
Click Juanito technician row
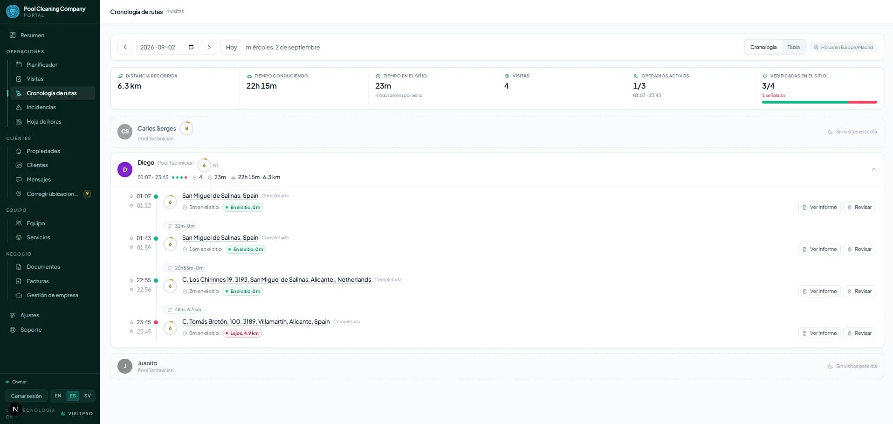[x=497, y=366]
